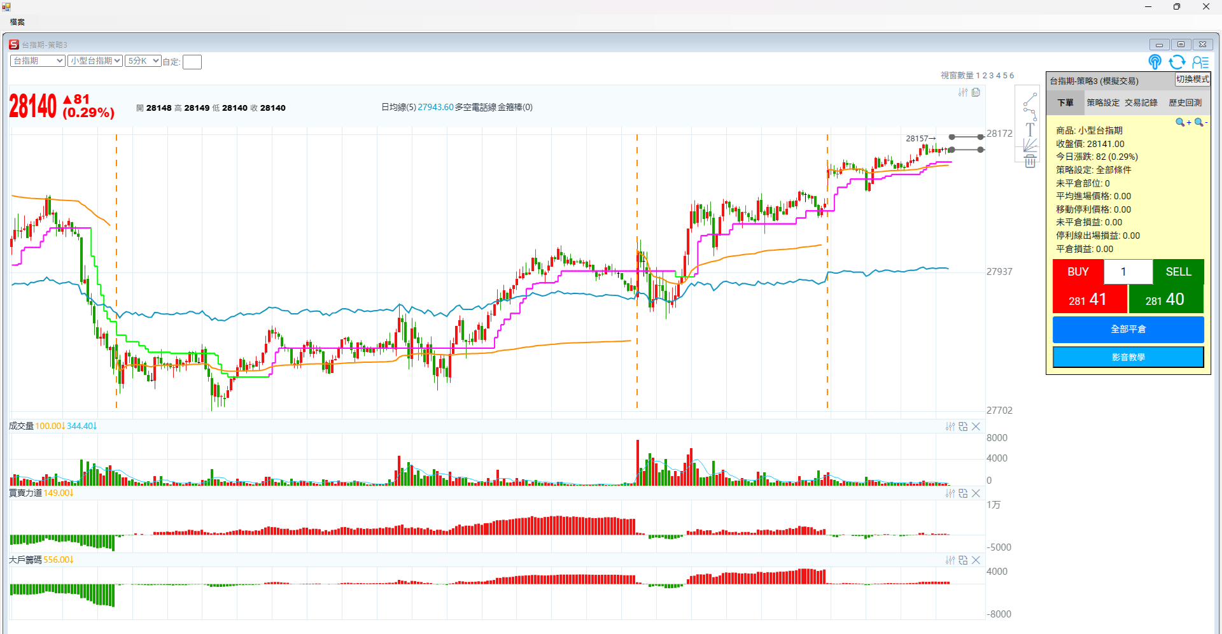The width and height of the screenshot is (1222, 634).
Task: Click the order quantity input field
Action: pos(1128,272)
